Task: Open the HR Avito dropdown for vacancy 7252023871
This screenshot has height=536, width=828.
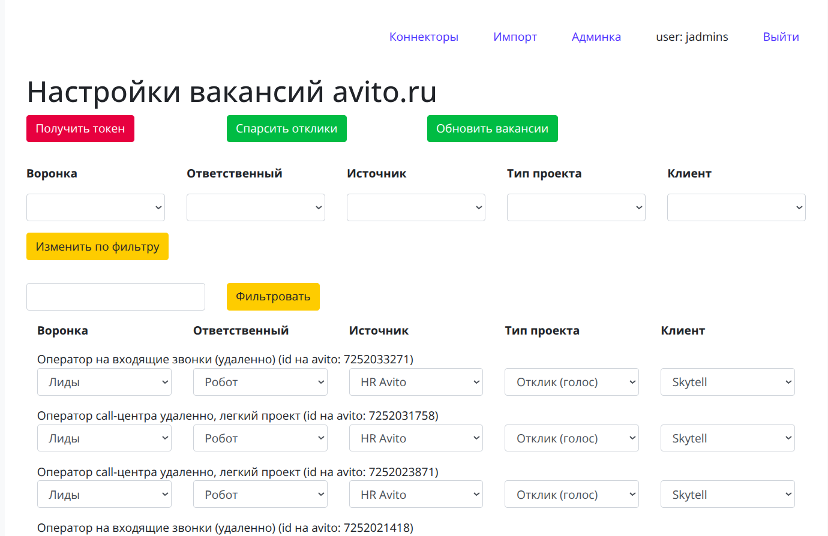Action: (x=416, y=495)
